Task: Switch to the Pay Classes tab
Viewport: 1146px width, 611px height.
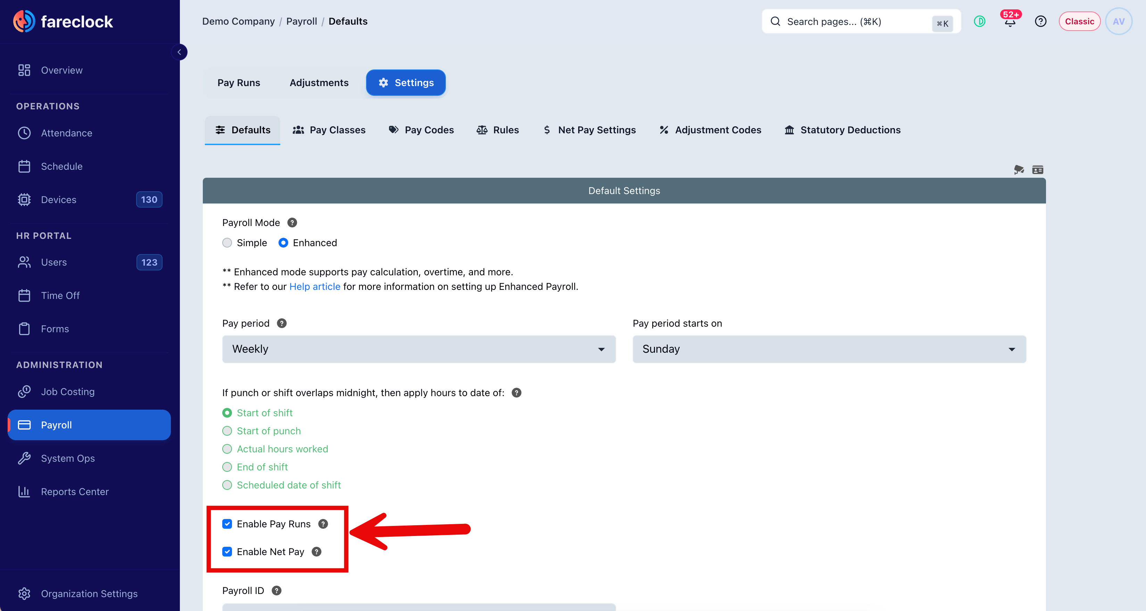Action: [329, 130]
